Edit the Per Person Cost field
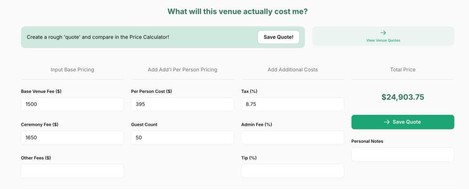 pyautogui.click(x=182, y=104)
